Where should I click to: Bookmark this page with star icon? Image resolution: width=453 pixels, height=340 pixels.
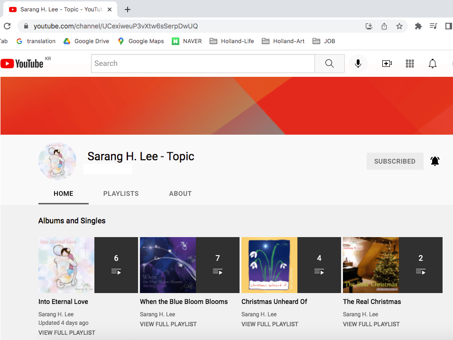[399, 26]
